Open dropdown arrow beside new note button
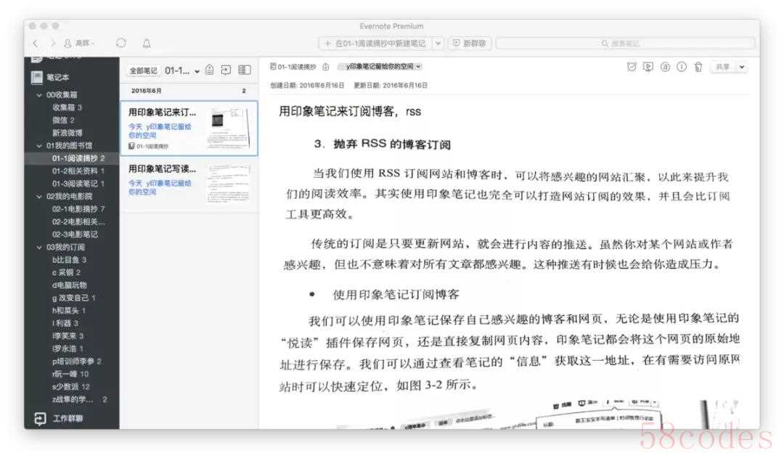This screenshot has height=458, width=784. (x=438, y=44)
